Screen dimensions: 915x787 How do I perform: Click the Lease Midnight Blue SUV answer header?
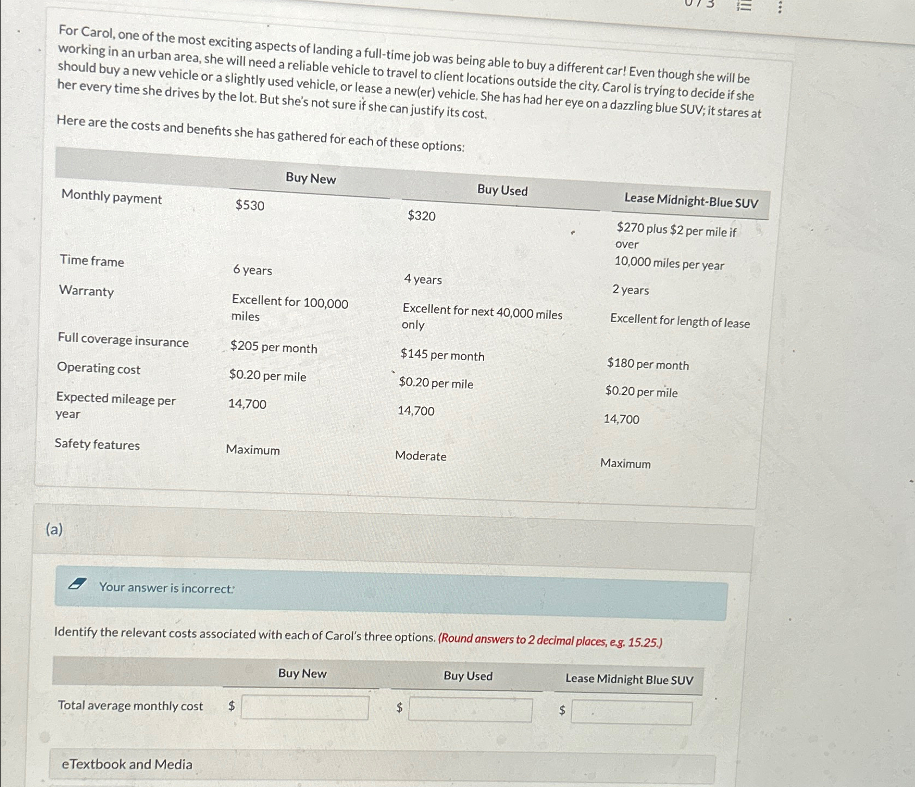630,679
